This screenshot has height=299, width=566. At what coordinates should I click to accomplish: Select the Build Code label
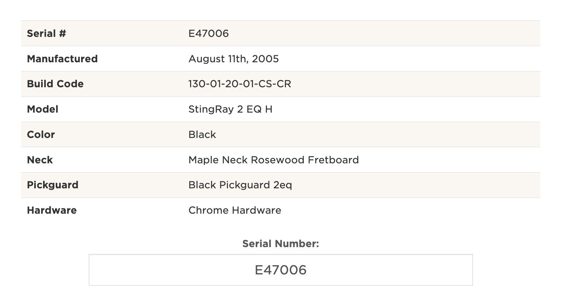pyautogui.click(x=55, y=84)
